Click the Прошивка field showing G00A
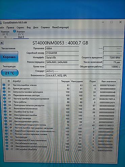Screen dimensions: 125x167 coord(62,48)
